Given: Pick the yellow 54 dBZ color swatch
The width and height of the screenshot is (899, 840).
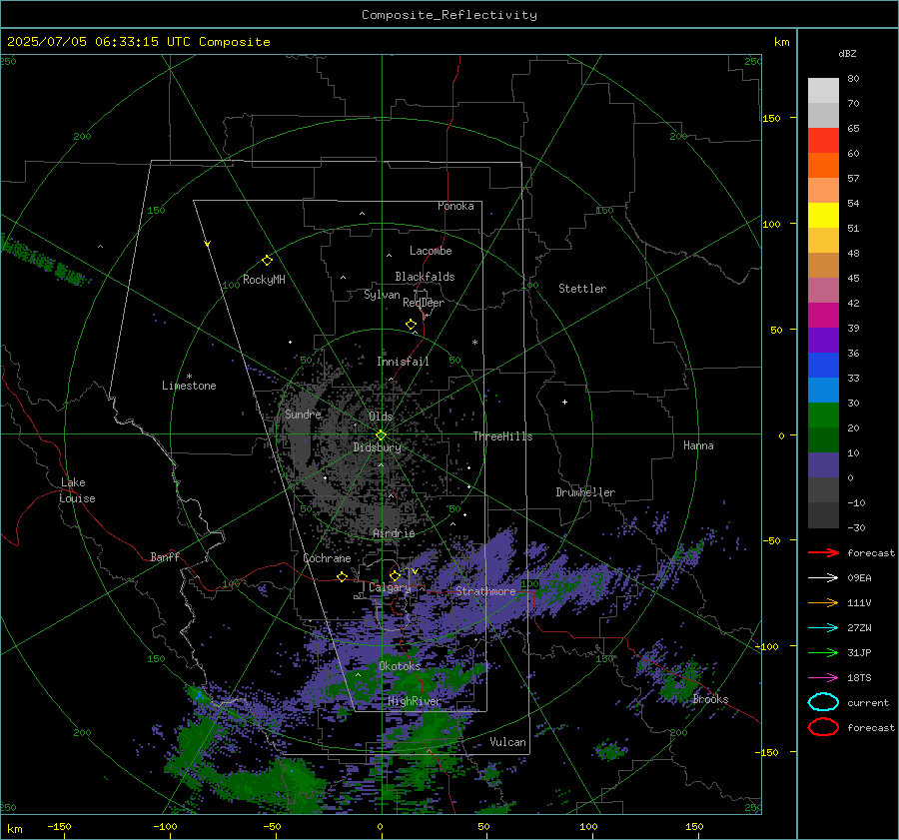Looking at the screenshot, I should pos(823,216).
